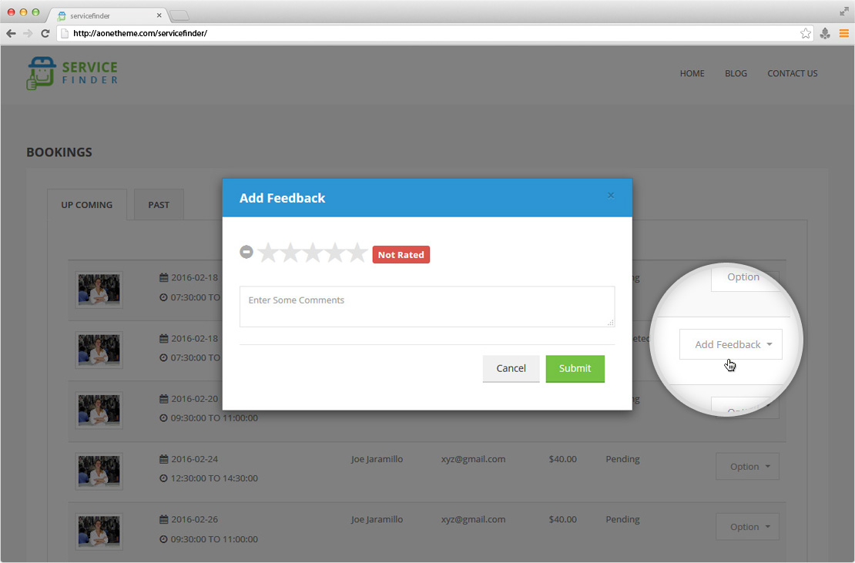Set rating to three stars
The height and width of the screenshot is (563, 855).
(313, 253)
